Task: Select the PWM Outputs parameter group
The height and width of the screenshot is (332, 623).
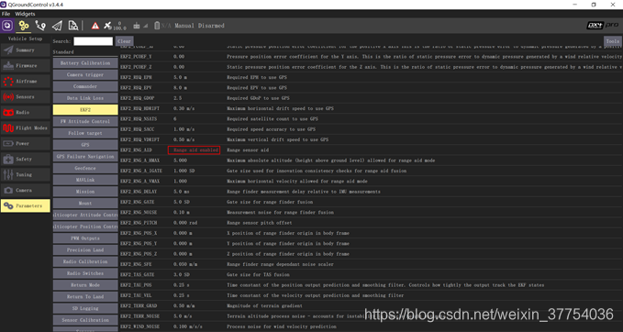Action: [x=85, y=238]
